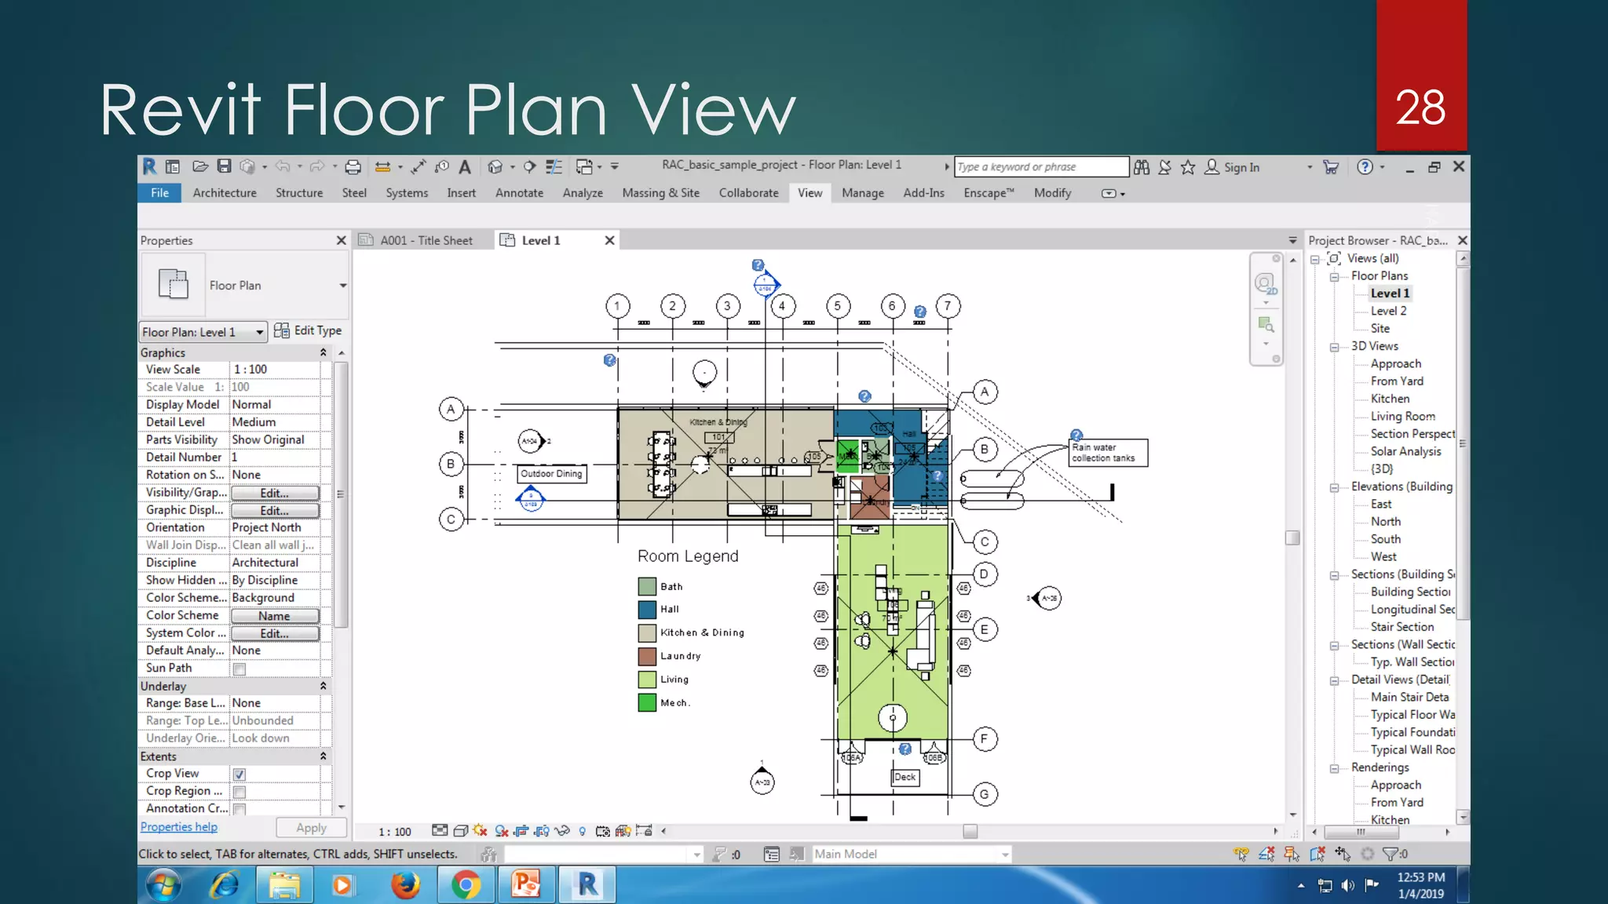Viewport: 1608px width, 904px height.
Task: Open the Chrome icon in Windows taskbar
Action: pyautogui.click(x=466, y=885)
